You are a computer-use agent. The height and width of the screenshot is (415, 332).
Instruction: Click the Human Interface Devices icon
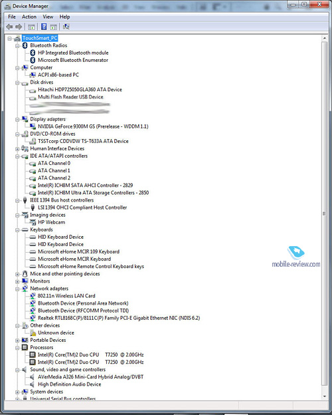[x=25, y=148]
